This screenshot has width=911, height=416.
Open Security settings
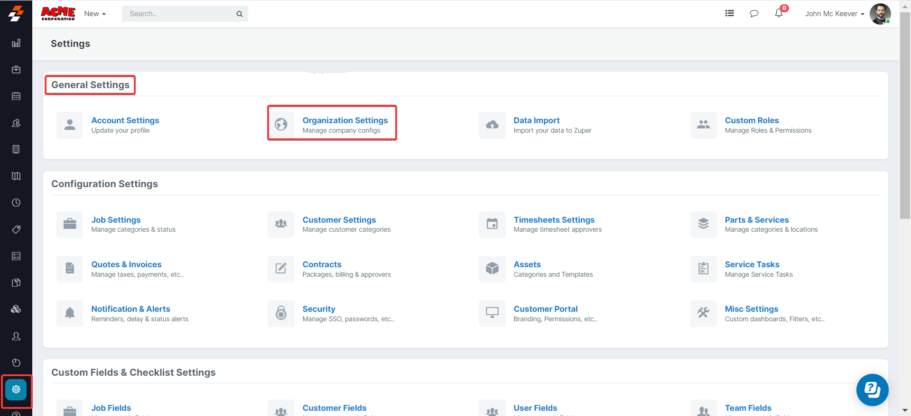tap(319, 309)
